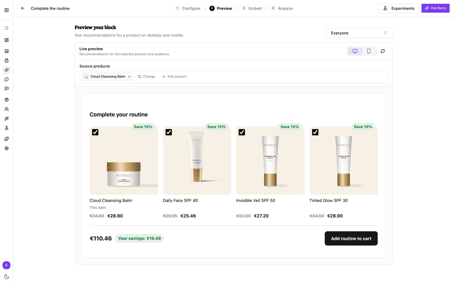Click Tinted Glow SPF 30 product image
Screen dimensions: 454x284
(344, 161)
